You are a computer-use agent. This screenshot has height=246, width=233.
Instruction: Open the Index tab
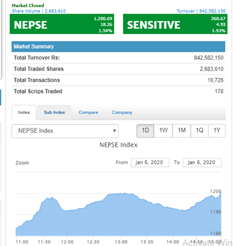click(x=24, y=112)
